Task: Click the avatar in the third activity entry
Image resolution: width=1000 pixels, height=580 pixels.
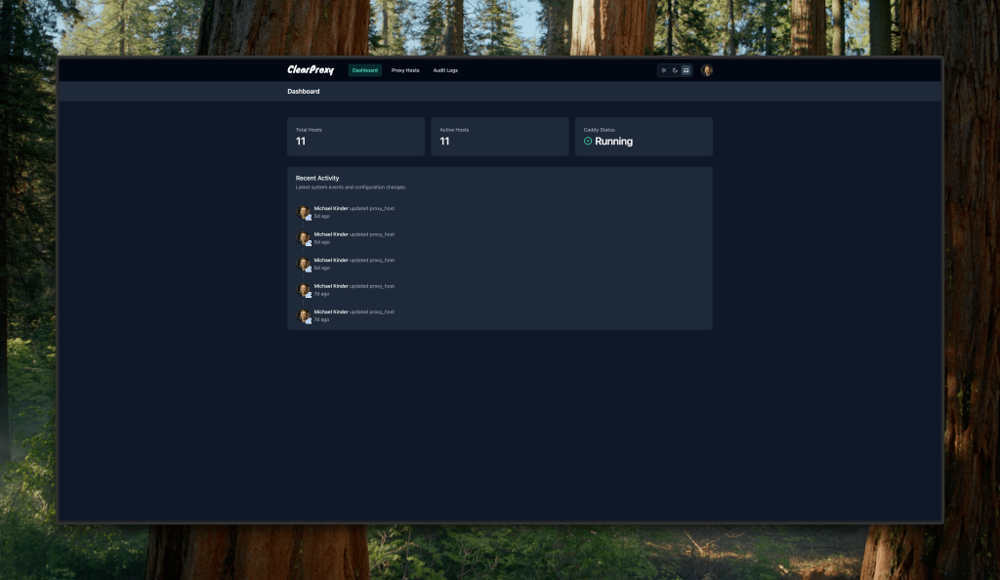Action: (303, 263)
